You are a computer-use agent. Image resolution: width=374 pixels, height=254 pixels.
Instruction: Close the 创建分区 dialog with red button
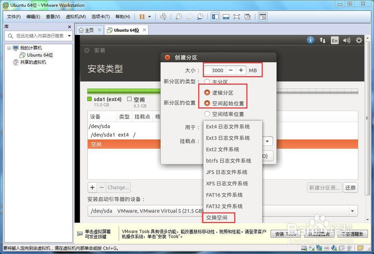pos(168,57)
